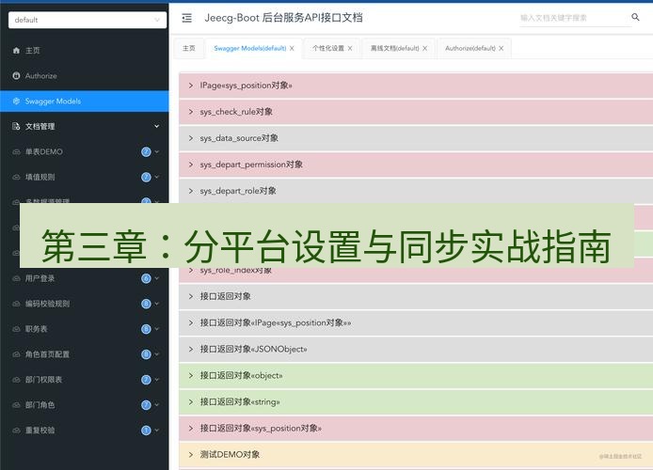The height and width of the screenshot is (470, 653).
Task: Close the Swagger Models(default) tab
Action: 292,48
